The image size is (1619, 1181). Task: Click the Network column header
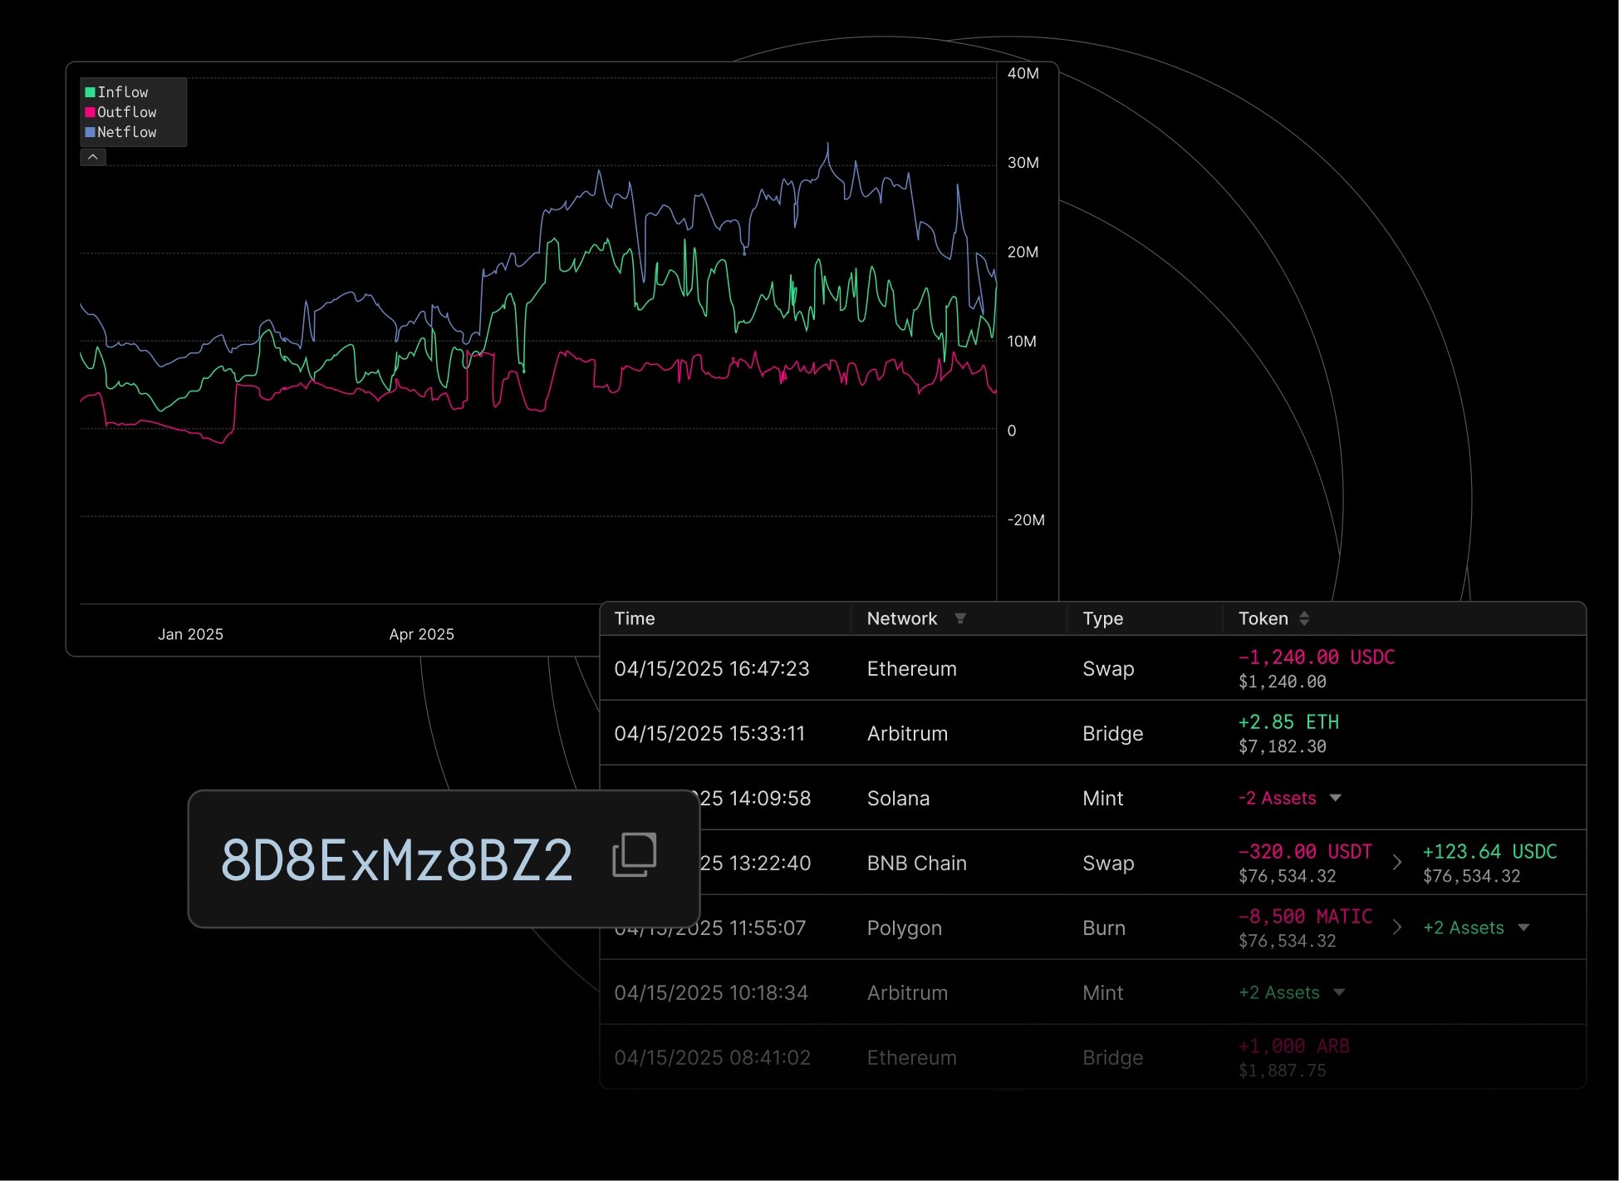tap(902, 618)
